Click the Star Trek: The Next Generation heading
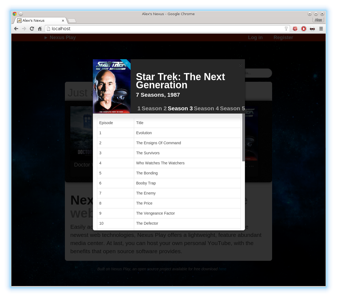 click(180, 81)
